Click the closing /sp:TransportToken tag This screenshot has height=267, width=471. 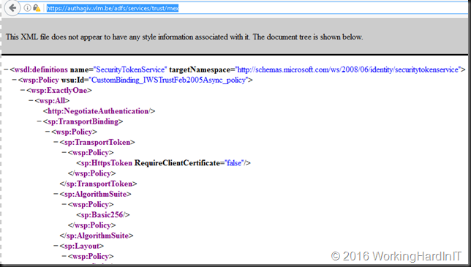pyautogui.click(x=98, y=184)
